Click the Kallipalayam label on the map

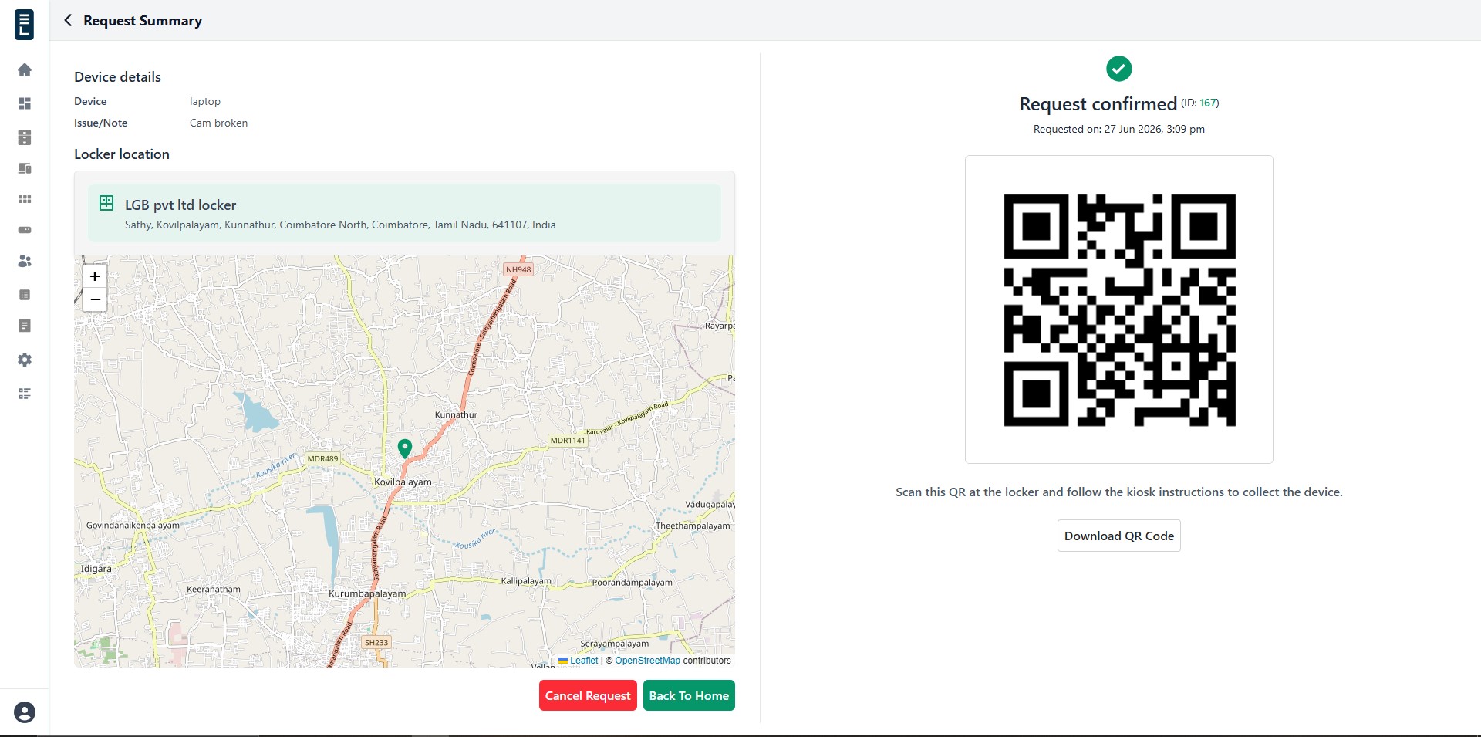[526, 580]
